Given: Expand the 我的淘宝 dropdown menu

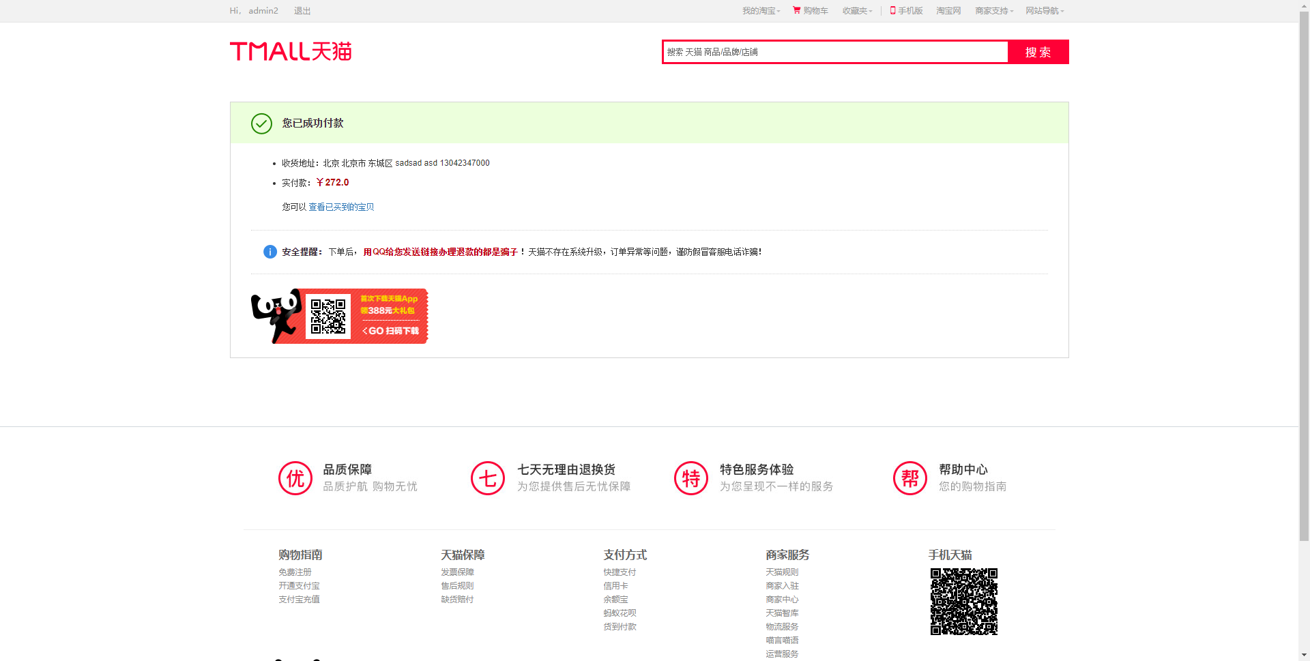Looking at the screenshot, I should point(761,10).
